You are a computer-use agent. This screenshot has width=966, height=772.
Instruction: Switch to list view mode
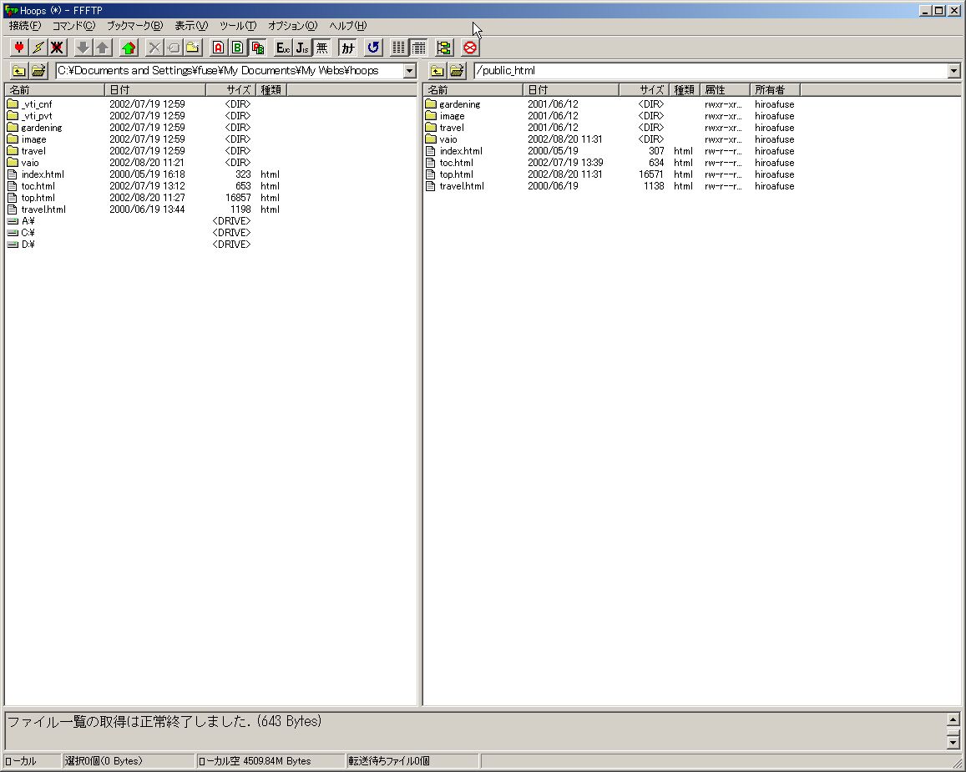tap(399, 48)
